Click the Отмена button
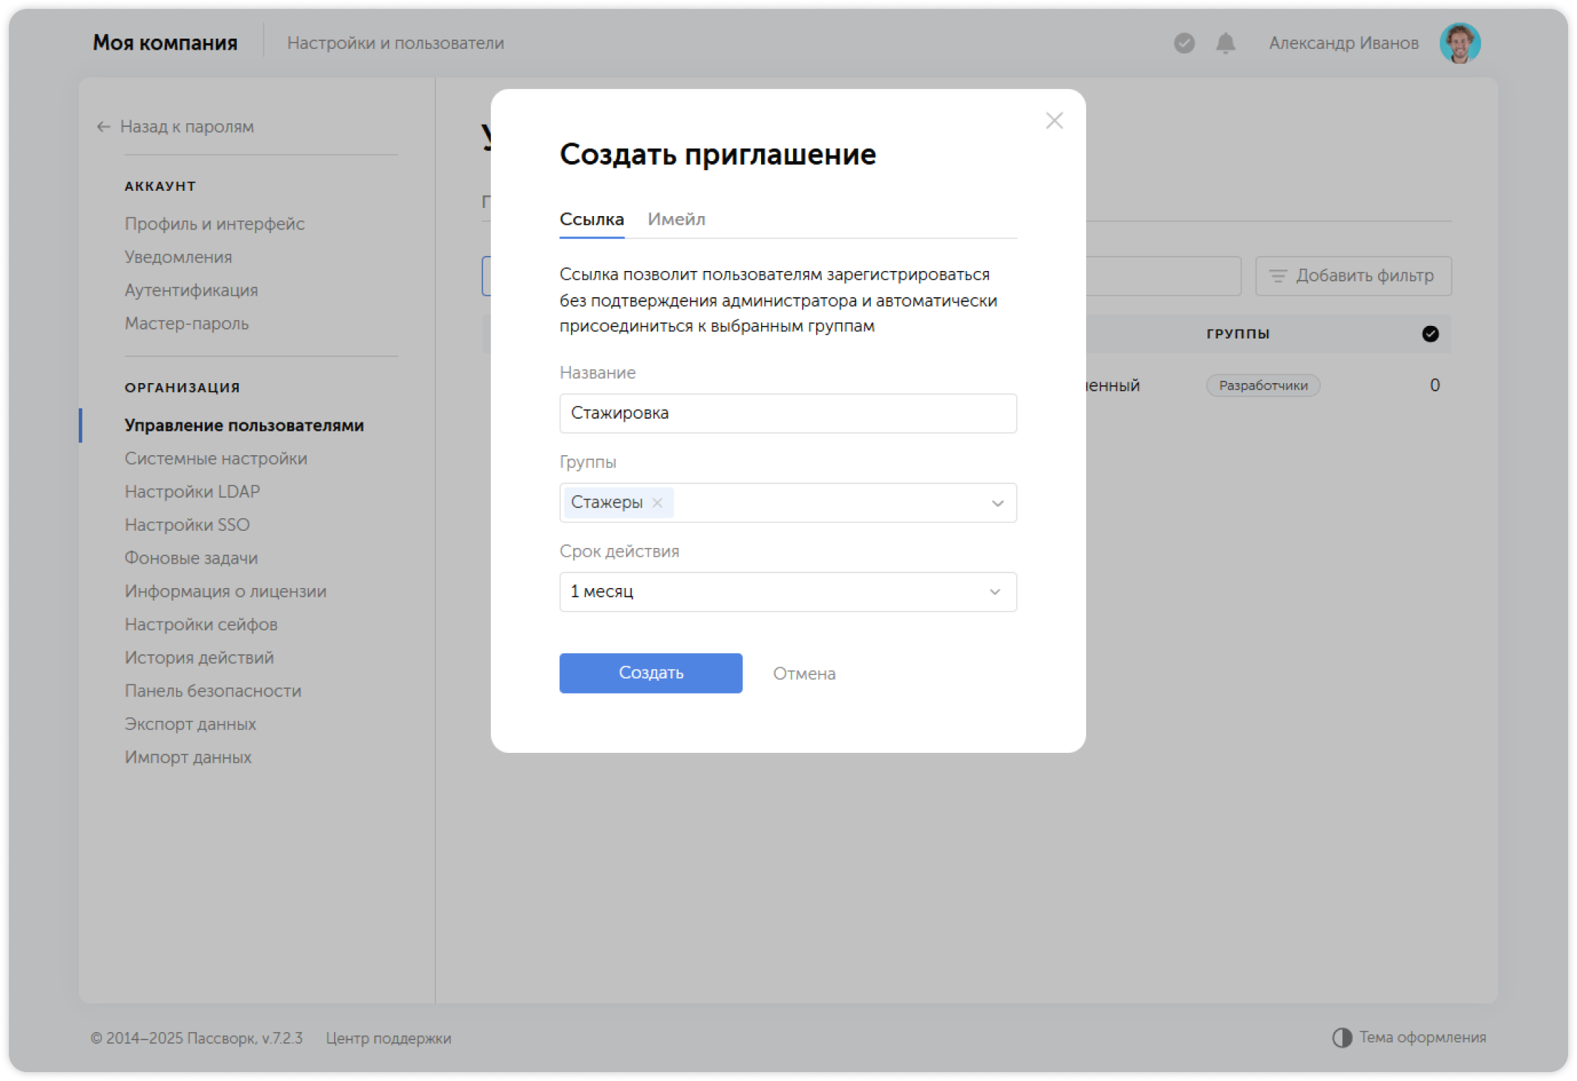Image resolution: width=1577 pixels, height=1081 pixels. tap(803, 673)
